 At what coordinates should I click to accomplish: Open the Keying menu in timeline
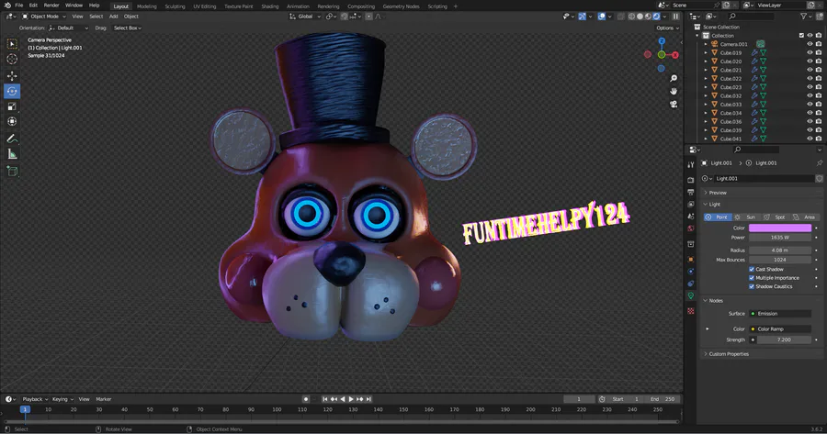pos(62,399)
